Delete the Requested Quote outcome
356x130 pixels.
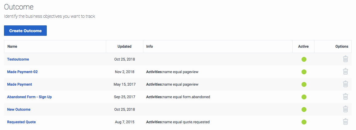point(345,122)
